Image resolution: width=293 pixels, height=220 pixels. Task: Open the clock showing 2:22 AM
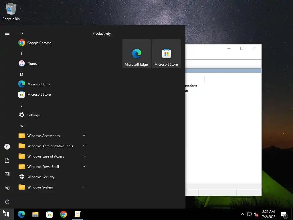pos(268,214)
